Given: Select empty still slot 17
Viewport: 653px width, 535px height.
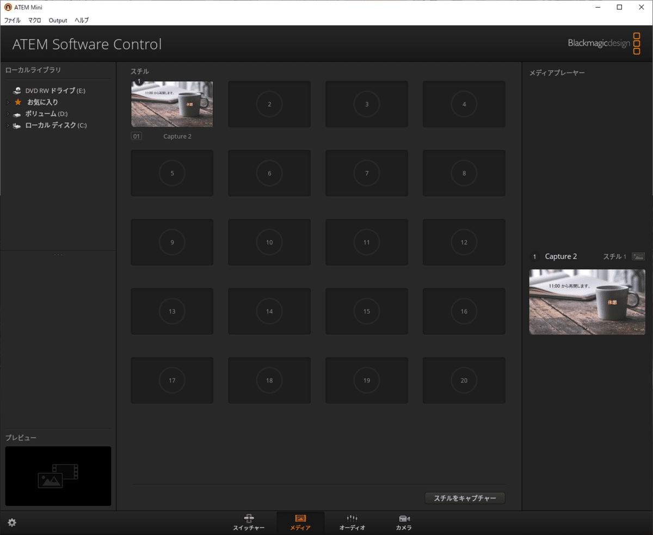Looking at the screenshot, I should coord(172,380).
